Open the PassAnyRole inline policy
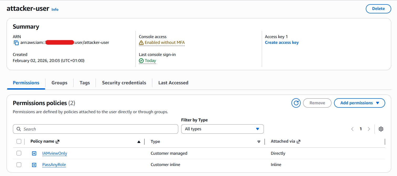The image size is (397, 176). (54, 164)
